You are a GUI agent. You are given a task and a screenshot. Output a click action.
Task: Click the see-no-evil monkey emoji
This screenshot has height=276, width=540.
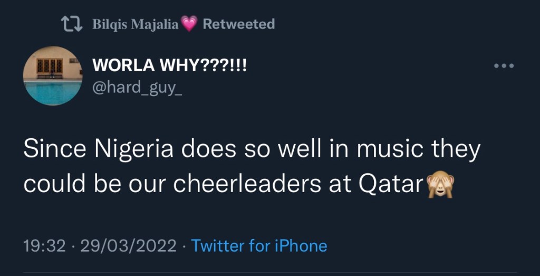[440, 184]
